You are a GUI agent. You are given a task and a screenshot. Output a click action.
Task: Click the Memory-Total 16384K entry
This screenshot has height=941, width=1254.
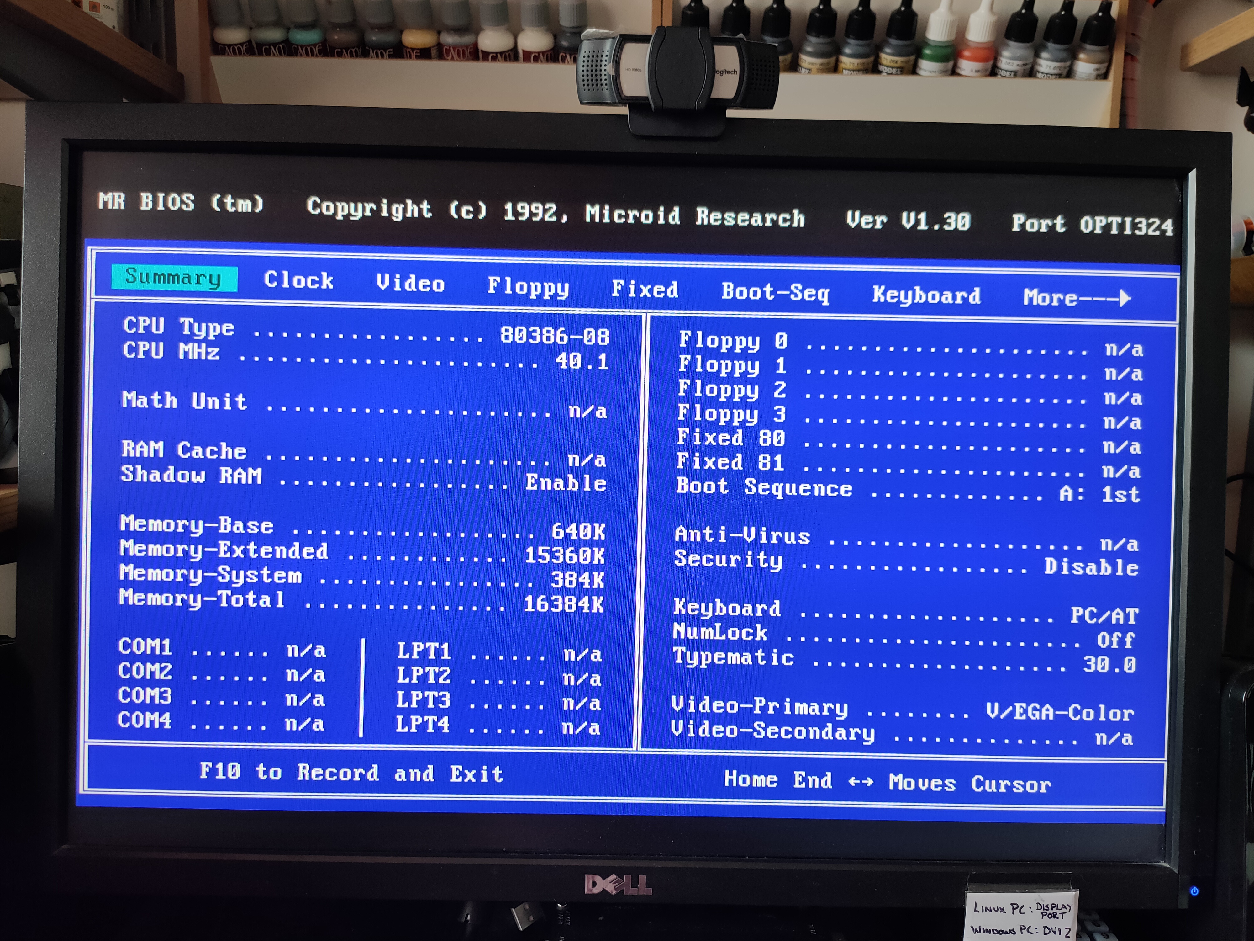point(563,605)
